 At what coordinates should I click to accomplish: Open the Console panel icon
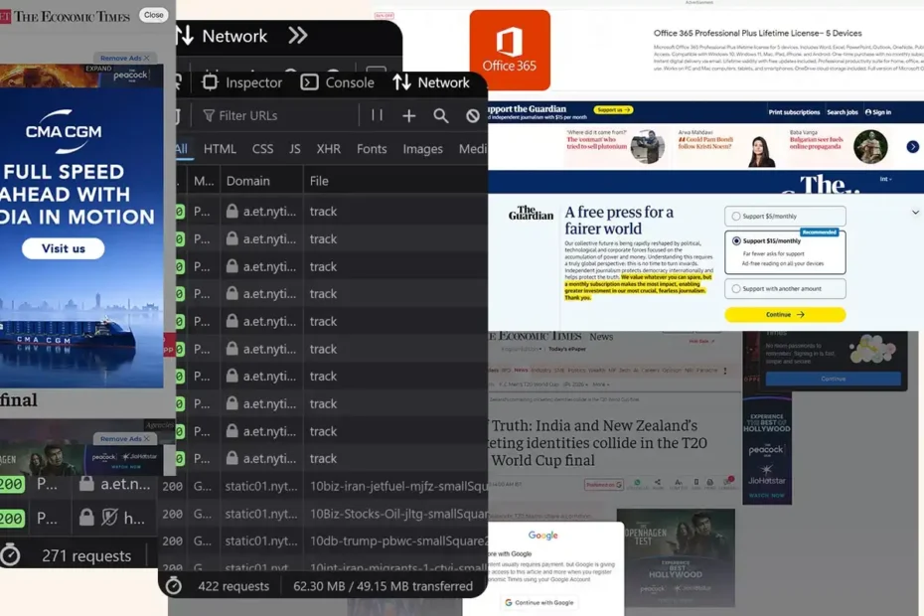[310, 82]
